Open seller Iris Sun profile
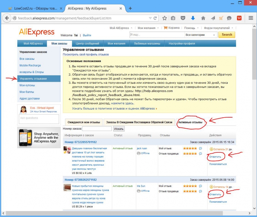This screenshot has height=217, width=257. [x=141, y=186]
